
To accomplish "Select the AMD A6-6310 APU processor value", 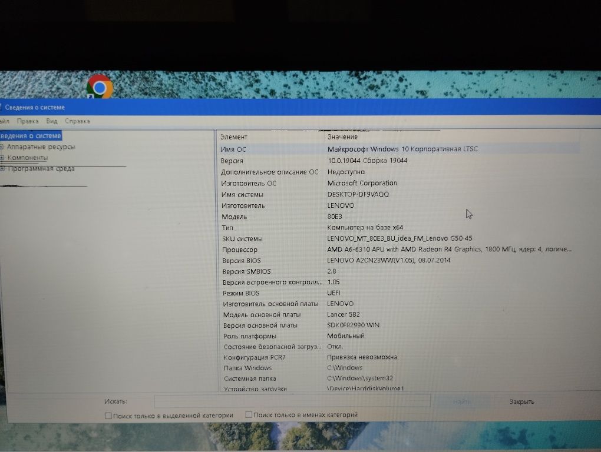I will tap(449, 249).
